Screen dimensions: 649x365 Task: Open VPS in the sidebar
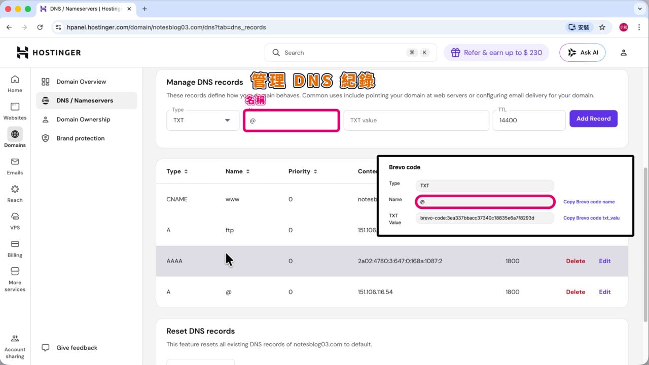pos(15,222)
